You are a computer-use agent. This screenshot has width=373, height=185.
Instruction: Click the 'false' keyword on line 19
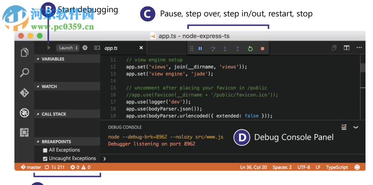click(252, 116)
